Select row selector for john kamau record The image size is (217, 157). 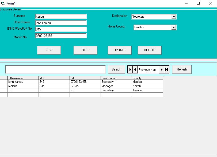pyautogui.click(x=3, y=82)
